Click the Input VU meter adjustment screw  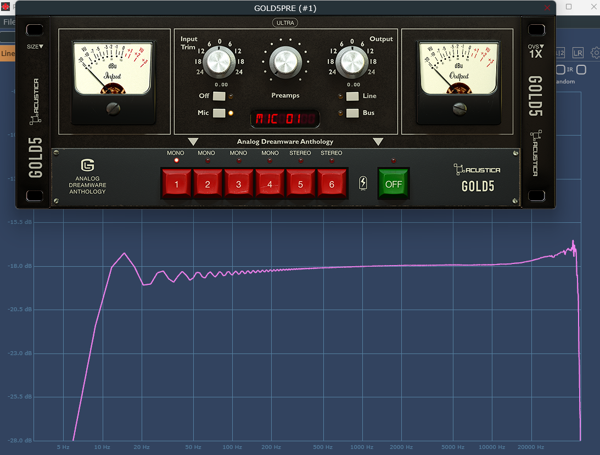(113, 109)
